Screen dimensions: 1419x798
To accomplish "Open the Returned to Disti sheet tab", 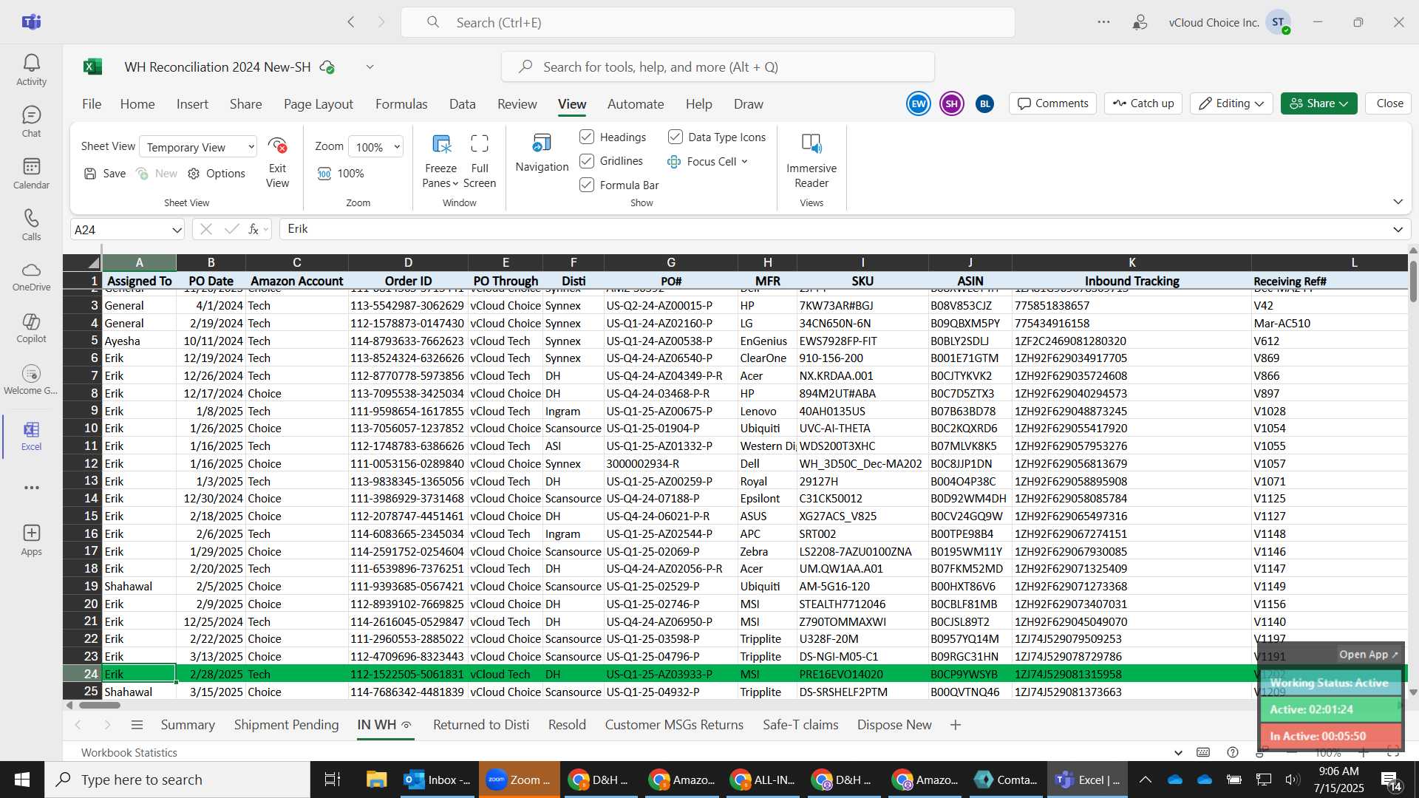I will 481,725.
